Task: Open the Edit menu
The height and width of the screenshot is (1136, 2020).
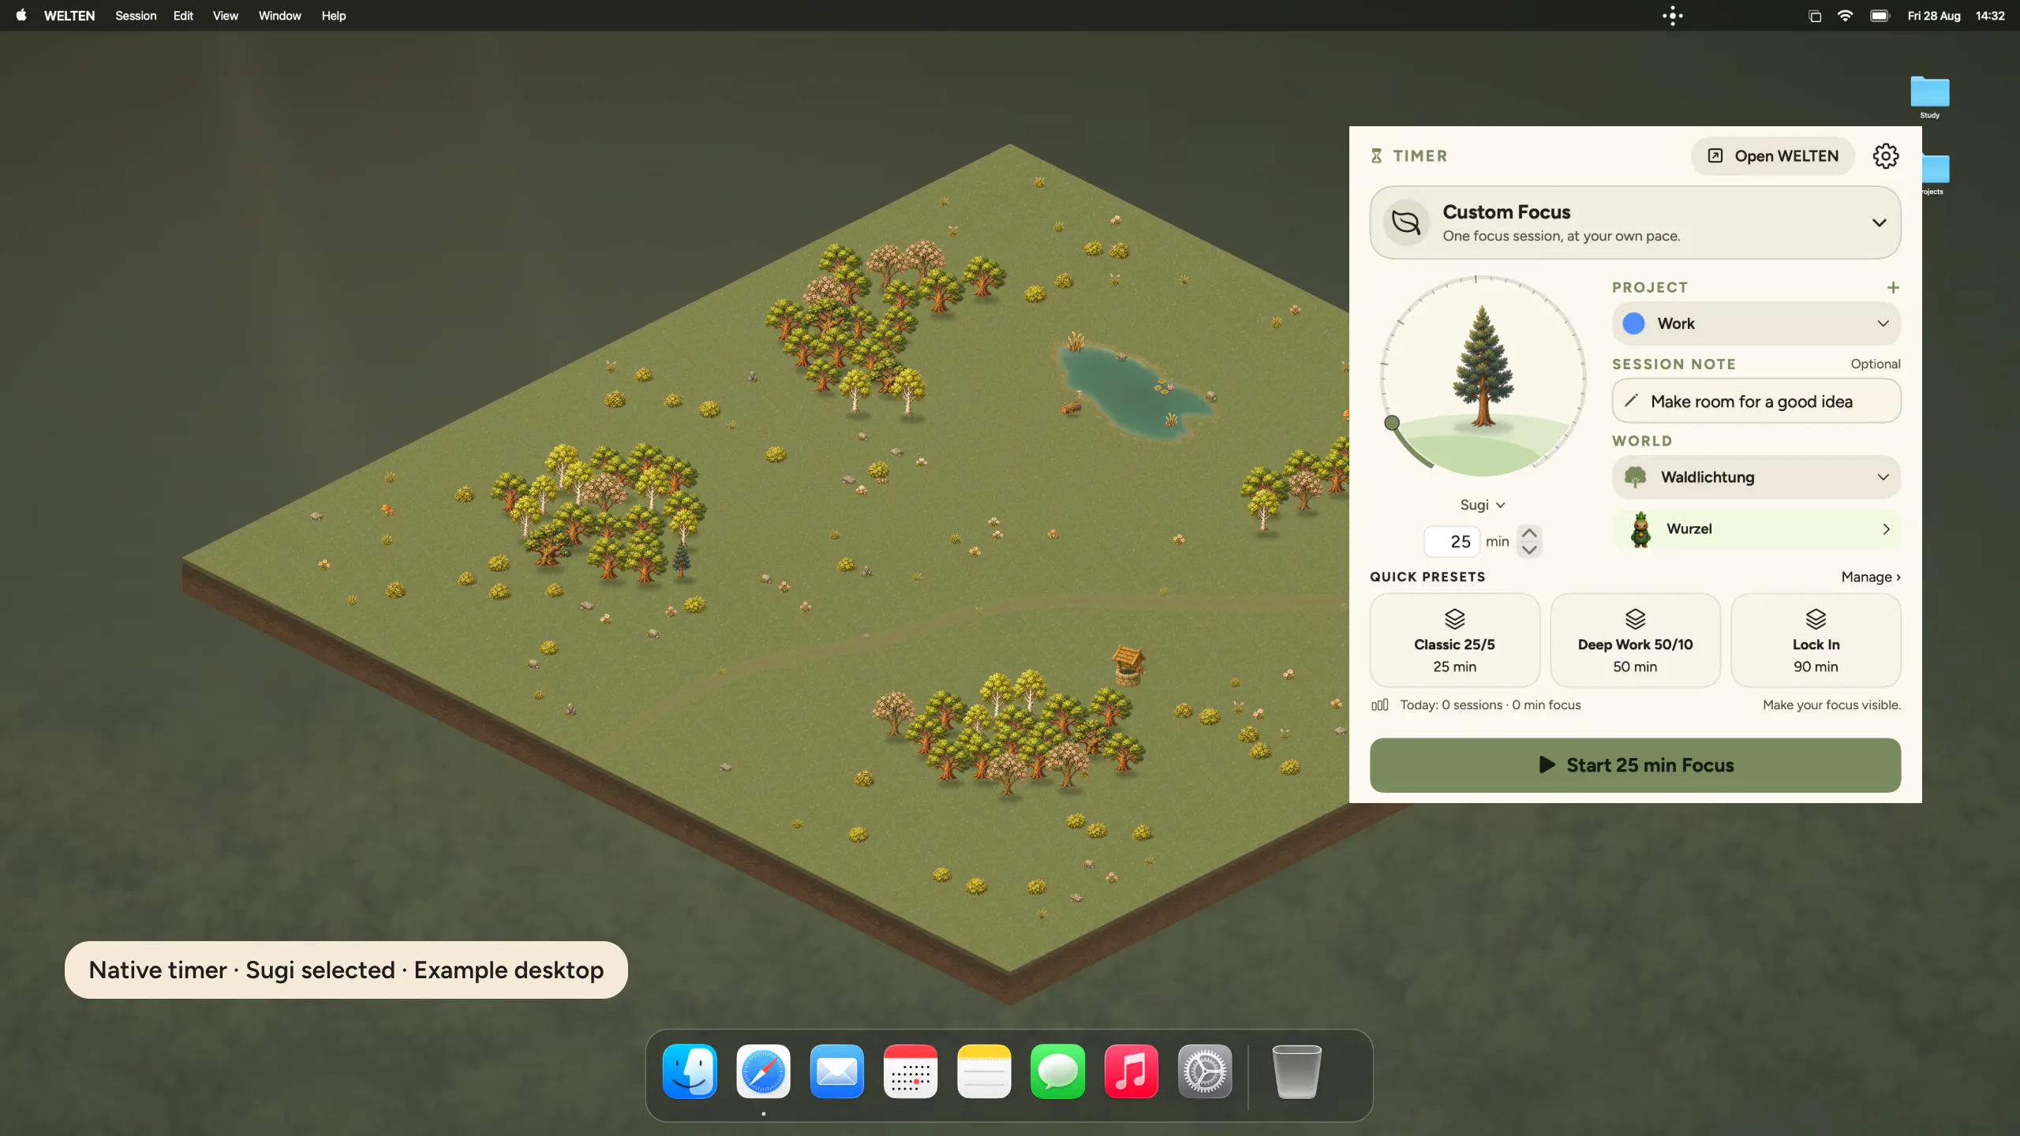Action: [183, 16]
